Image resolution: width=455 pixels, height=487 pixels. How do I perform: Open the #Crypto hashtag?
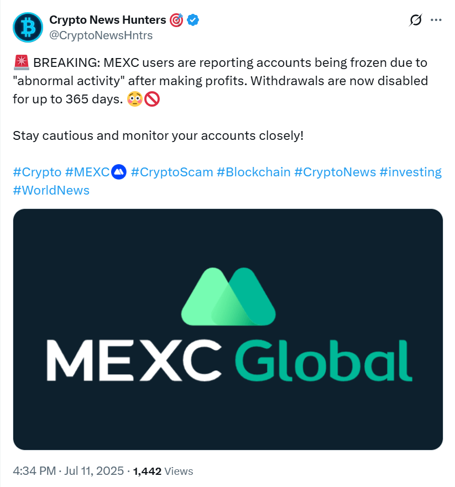(x=37, y=172)
